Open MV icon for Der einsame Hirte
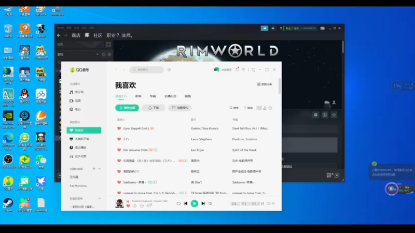Screen dimensions: 415x233 point(156,150)
